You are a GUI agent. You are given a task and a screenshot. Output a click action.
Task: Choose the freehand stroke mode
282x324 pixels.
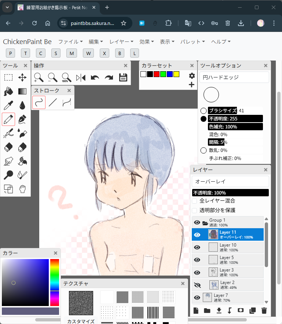pos(39,102)
